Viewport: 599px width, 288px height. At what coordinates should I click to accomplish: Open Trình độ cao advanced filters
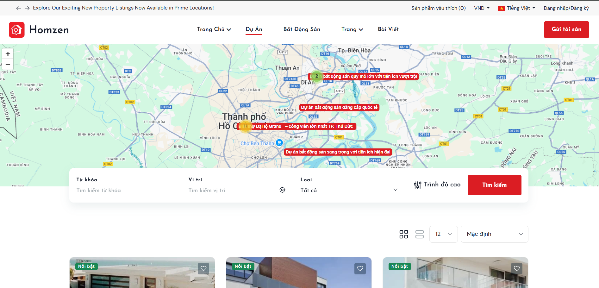[437, 185]
